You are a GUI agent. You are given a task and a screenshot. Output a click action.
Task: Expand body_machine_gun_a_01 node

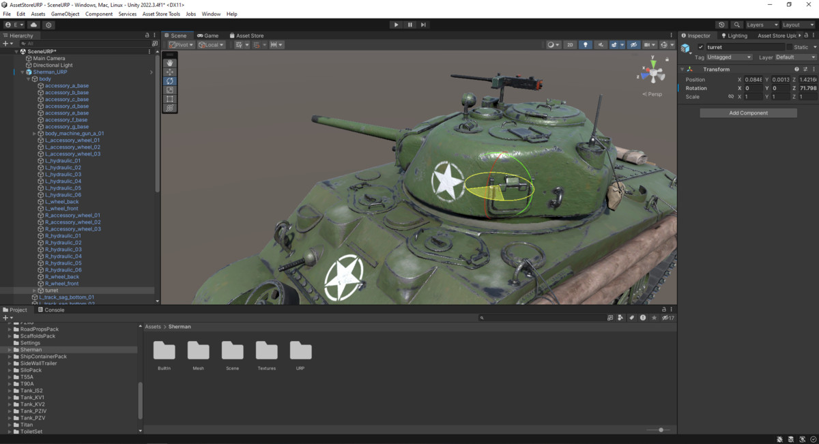(34, 134)
